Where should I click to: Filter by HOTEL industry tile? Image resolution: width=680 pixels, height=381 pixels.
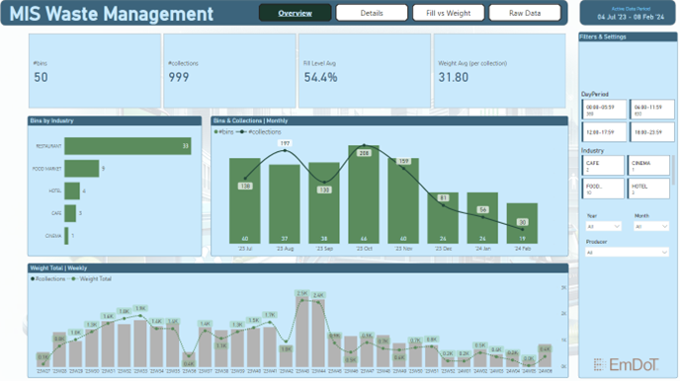pos(648,189)
